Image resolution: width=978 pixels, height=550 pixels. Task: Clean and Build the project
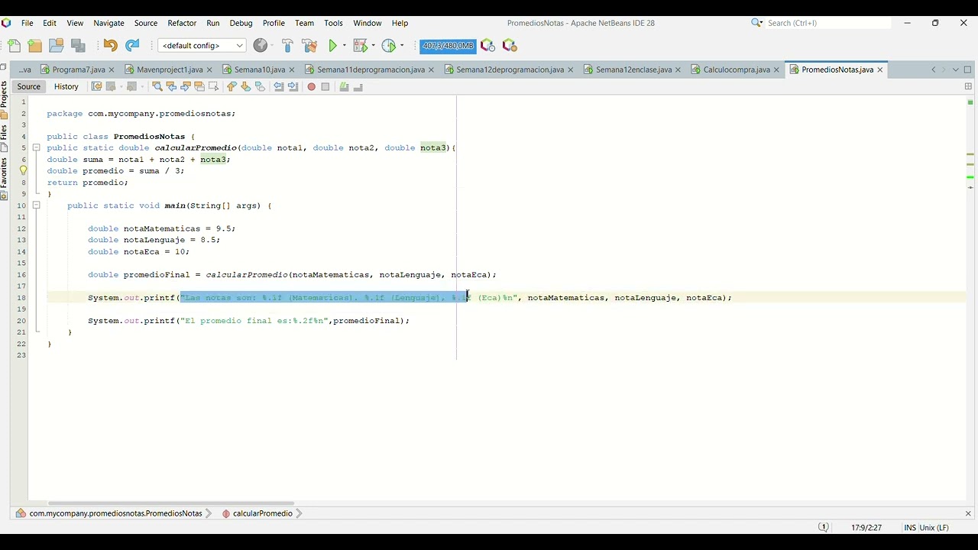(309, 46)
